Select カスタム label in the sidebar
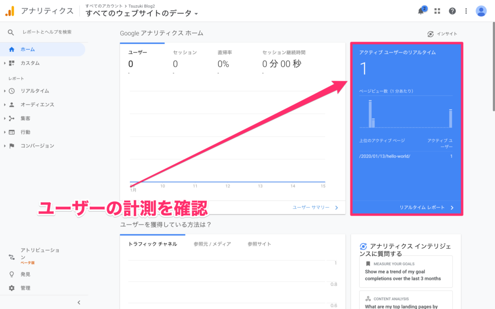 click(30, 63)
